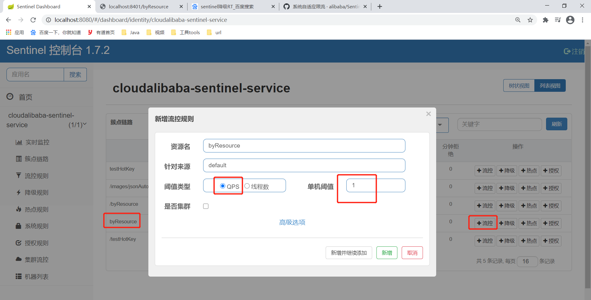Viewport: 591px width, 300px height.
Task: Switch to localhost:8401/byResource browser tab
Action: pos(141,6)
